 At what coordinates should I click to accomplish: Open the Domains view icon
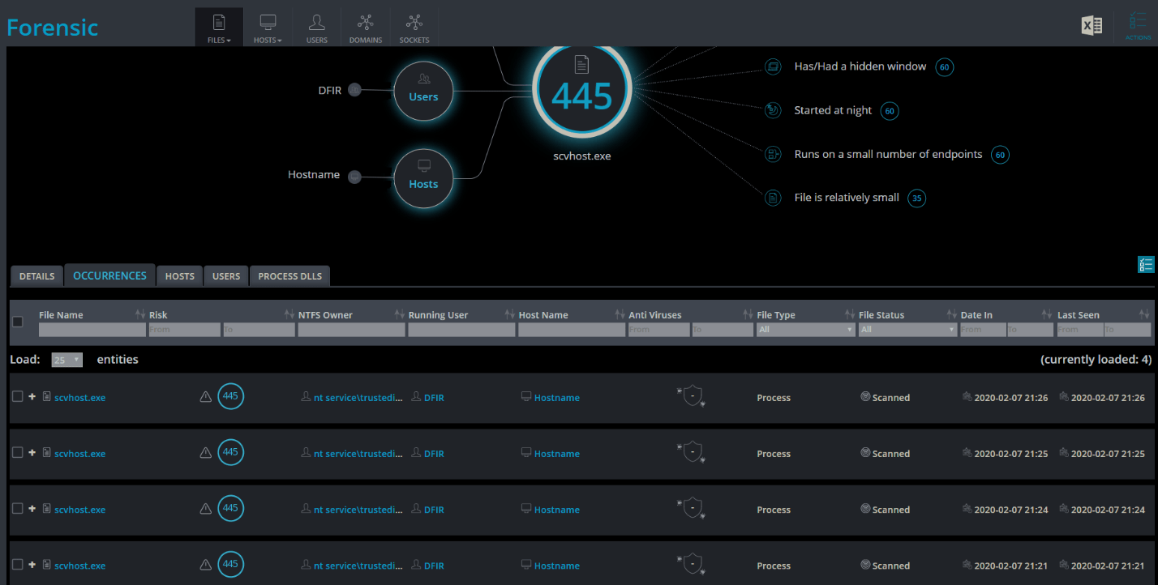pyautogui.click(x=366, y=28)
